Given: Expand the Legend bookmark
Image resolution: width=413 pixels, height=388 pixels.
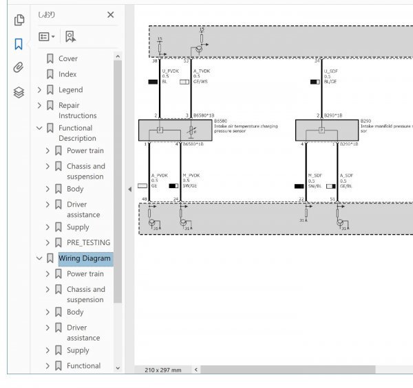Looking at the screenshot, I should pyautogui.click(x=39, y=90).
